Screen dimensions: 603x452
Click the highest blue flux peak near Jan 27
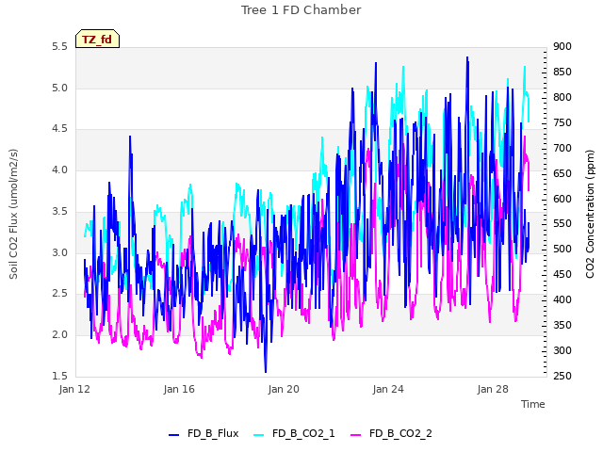[x=467, y=58]
